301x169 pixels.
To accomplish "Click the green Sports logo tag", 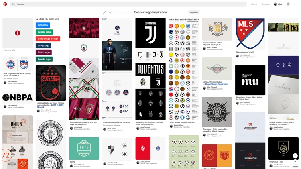I will [x=44, y=59].
